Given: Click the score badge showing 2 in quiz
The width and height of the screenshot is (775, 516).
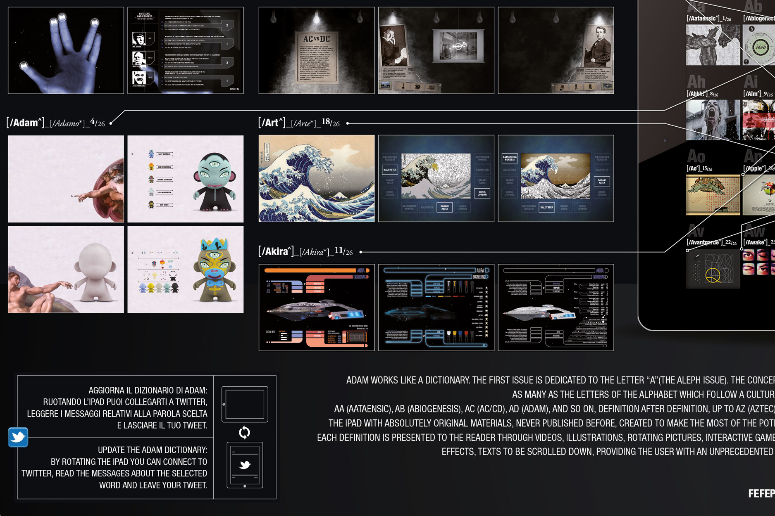Looking at the screenshot, I should coord(227,25).
